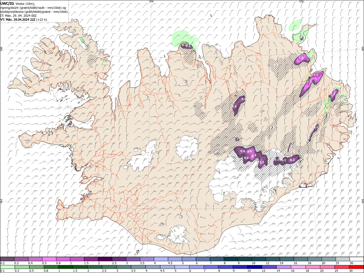Select the dark teal swatch labeled 8, upper row

pos(231,259)
